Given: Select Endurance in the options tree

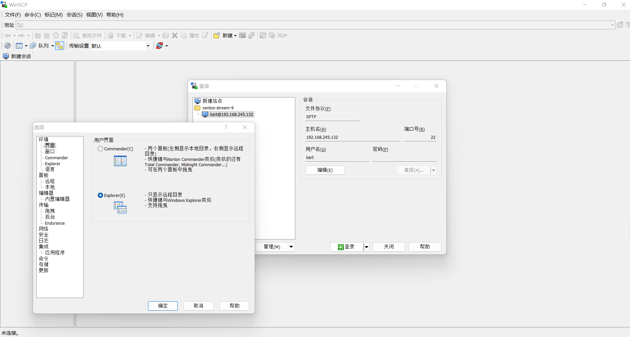Looking at the screenshot, I should [55, 223].
